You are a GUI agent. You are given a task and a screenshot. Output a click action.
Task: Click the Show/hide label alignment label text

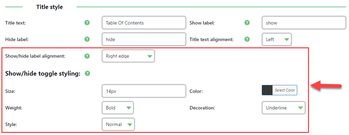pos(35,56)
